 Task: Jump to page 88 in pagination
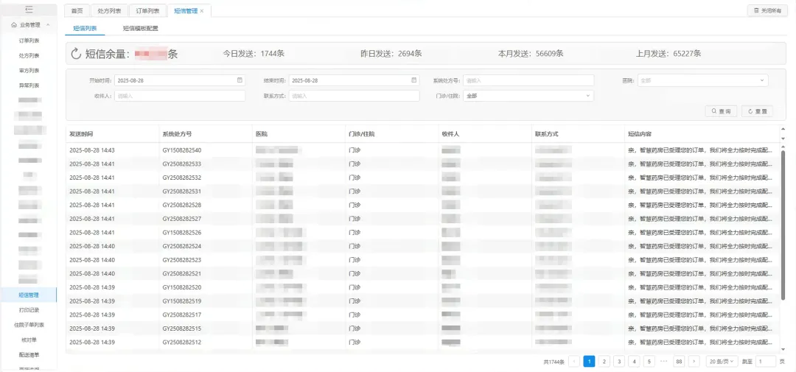pos(678,362)
